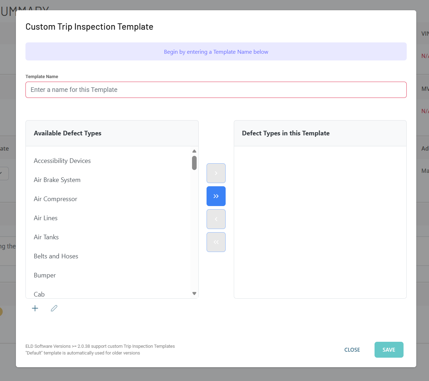
Task: Click the scrollbar down arrow
Action: pyautogui.click(x=194, y=293)
